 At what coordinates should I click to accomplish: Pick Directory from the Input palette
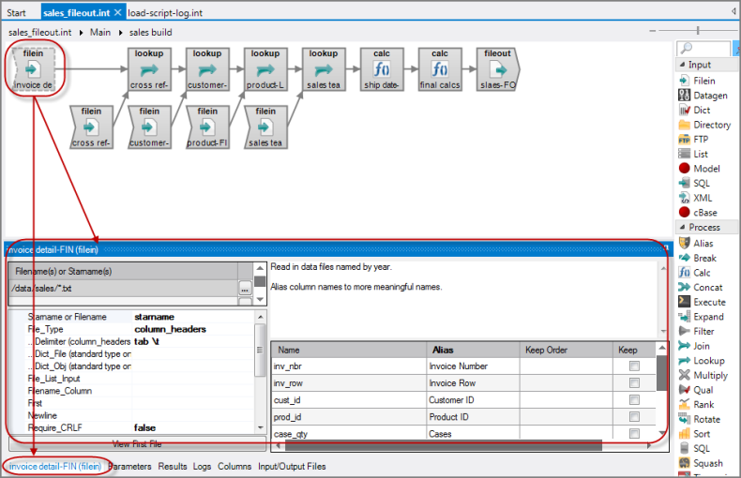(x=705, y=125)
